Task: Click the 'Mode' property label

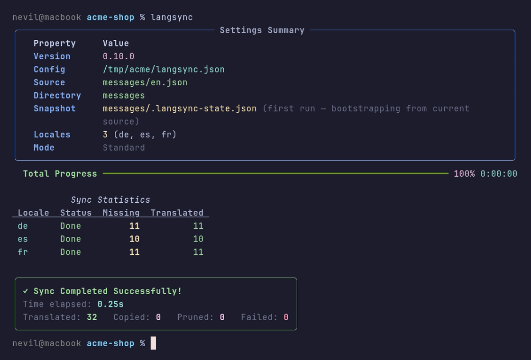Action: (x=44, y=147)
